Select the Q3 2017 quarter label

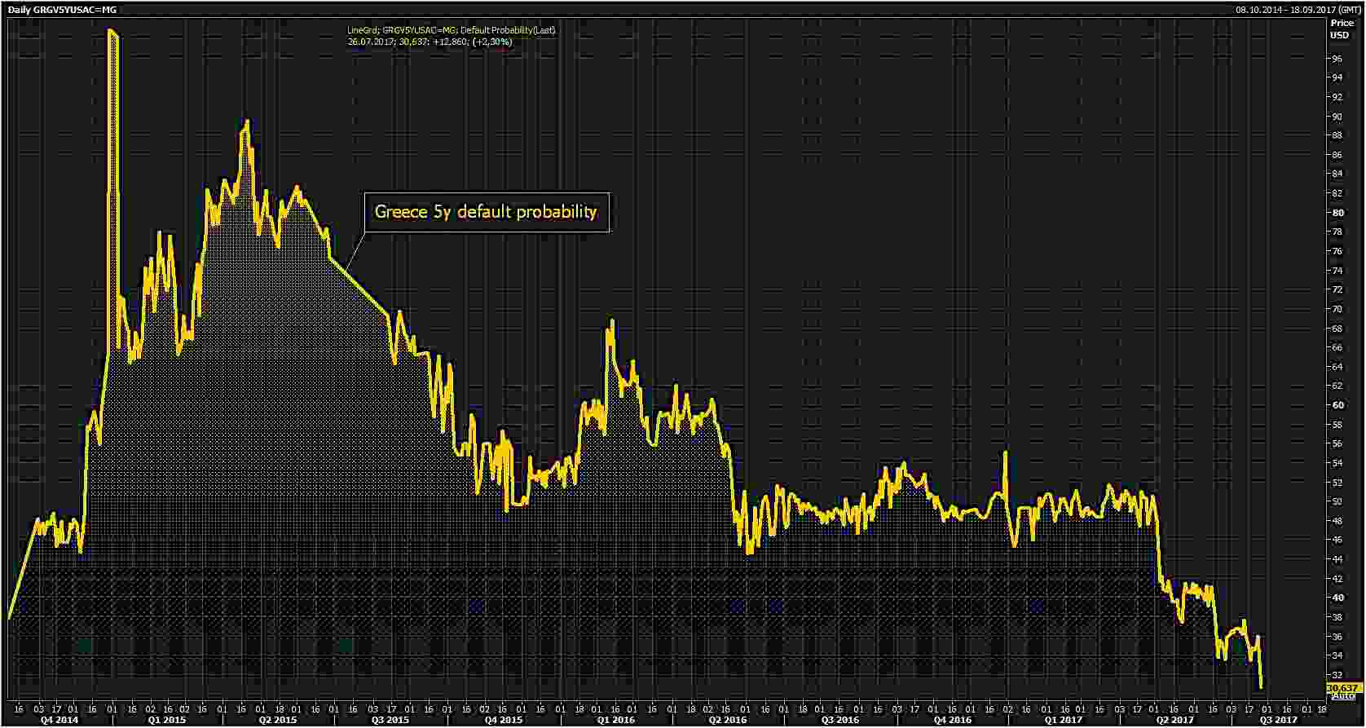tap(1279, 720)
